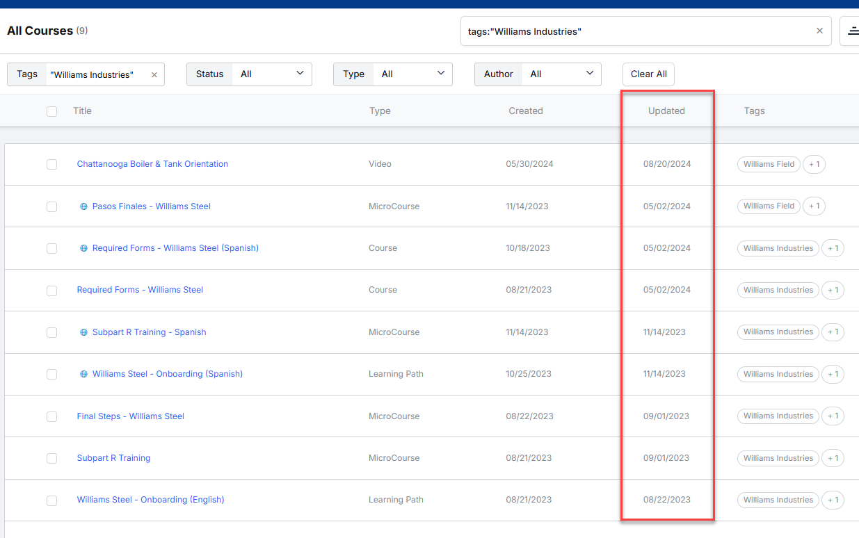Click the Tags column header
859x538 pixels.
754,111
